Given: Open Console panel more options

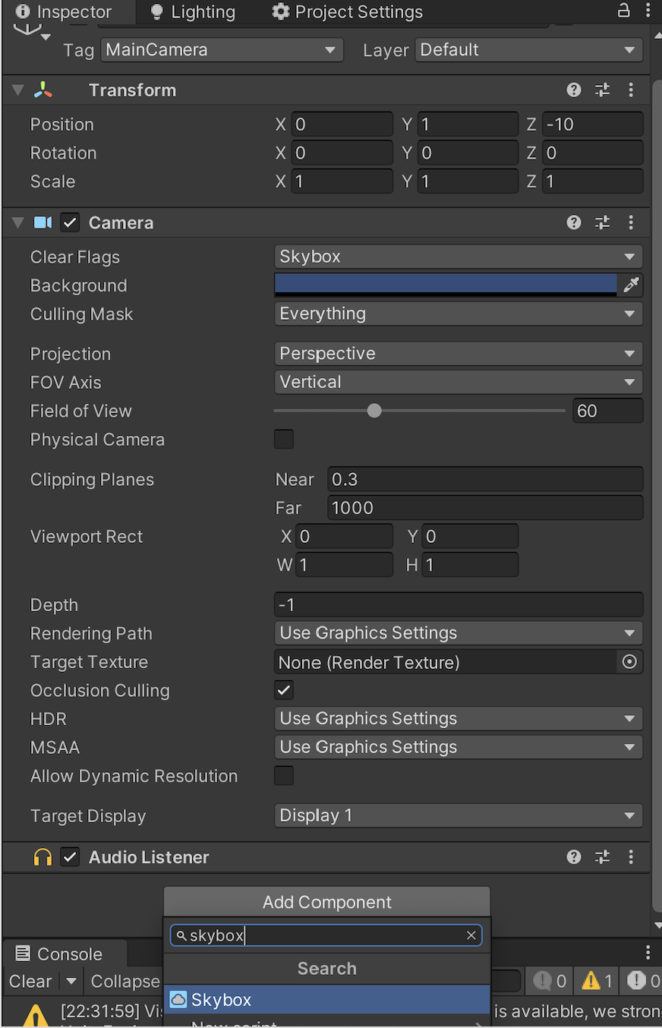Looking at the screenshot, I should [x=648, y=953].
